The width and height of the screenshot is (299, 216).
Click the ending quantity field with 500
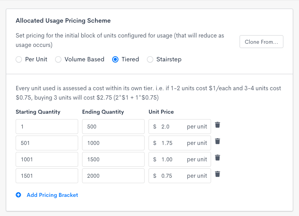click(x=113, y=127)
